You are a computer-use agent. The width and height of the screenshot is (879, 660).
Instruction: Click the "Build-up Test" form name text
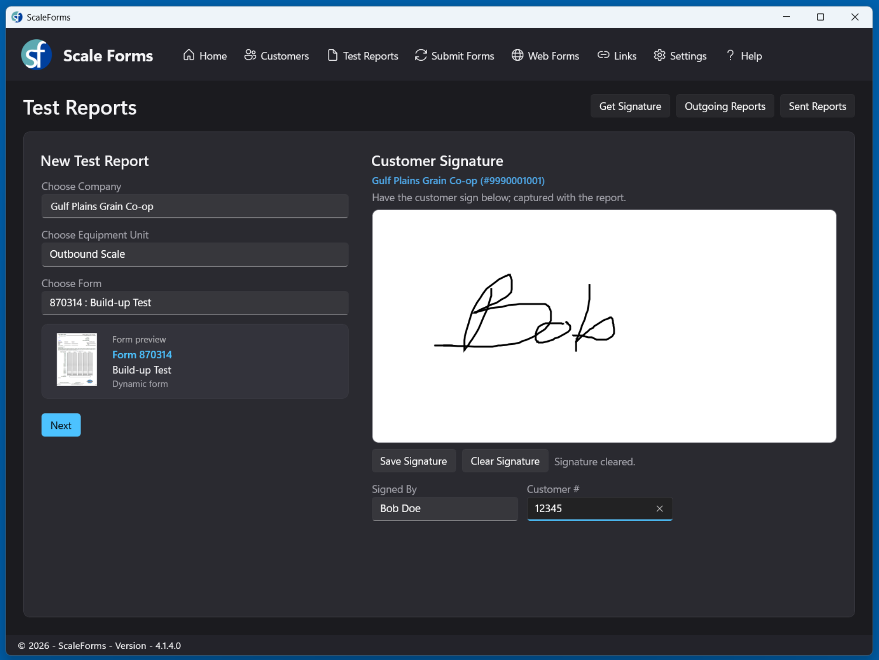click(x=142, y=370)
